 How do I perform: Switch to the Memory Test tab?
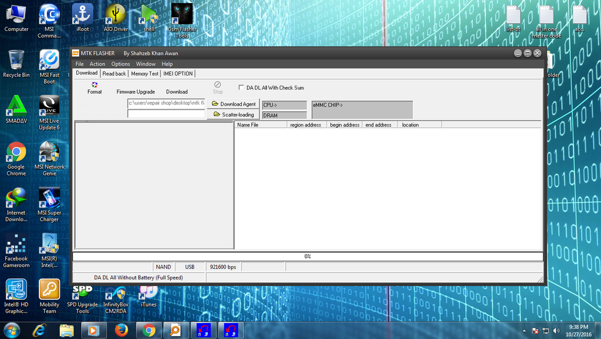(144, 74)
